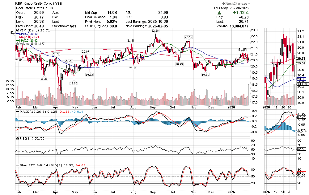Click the 22.68 peak price callout

(x=155, y=31)
